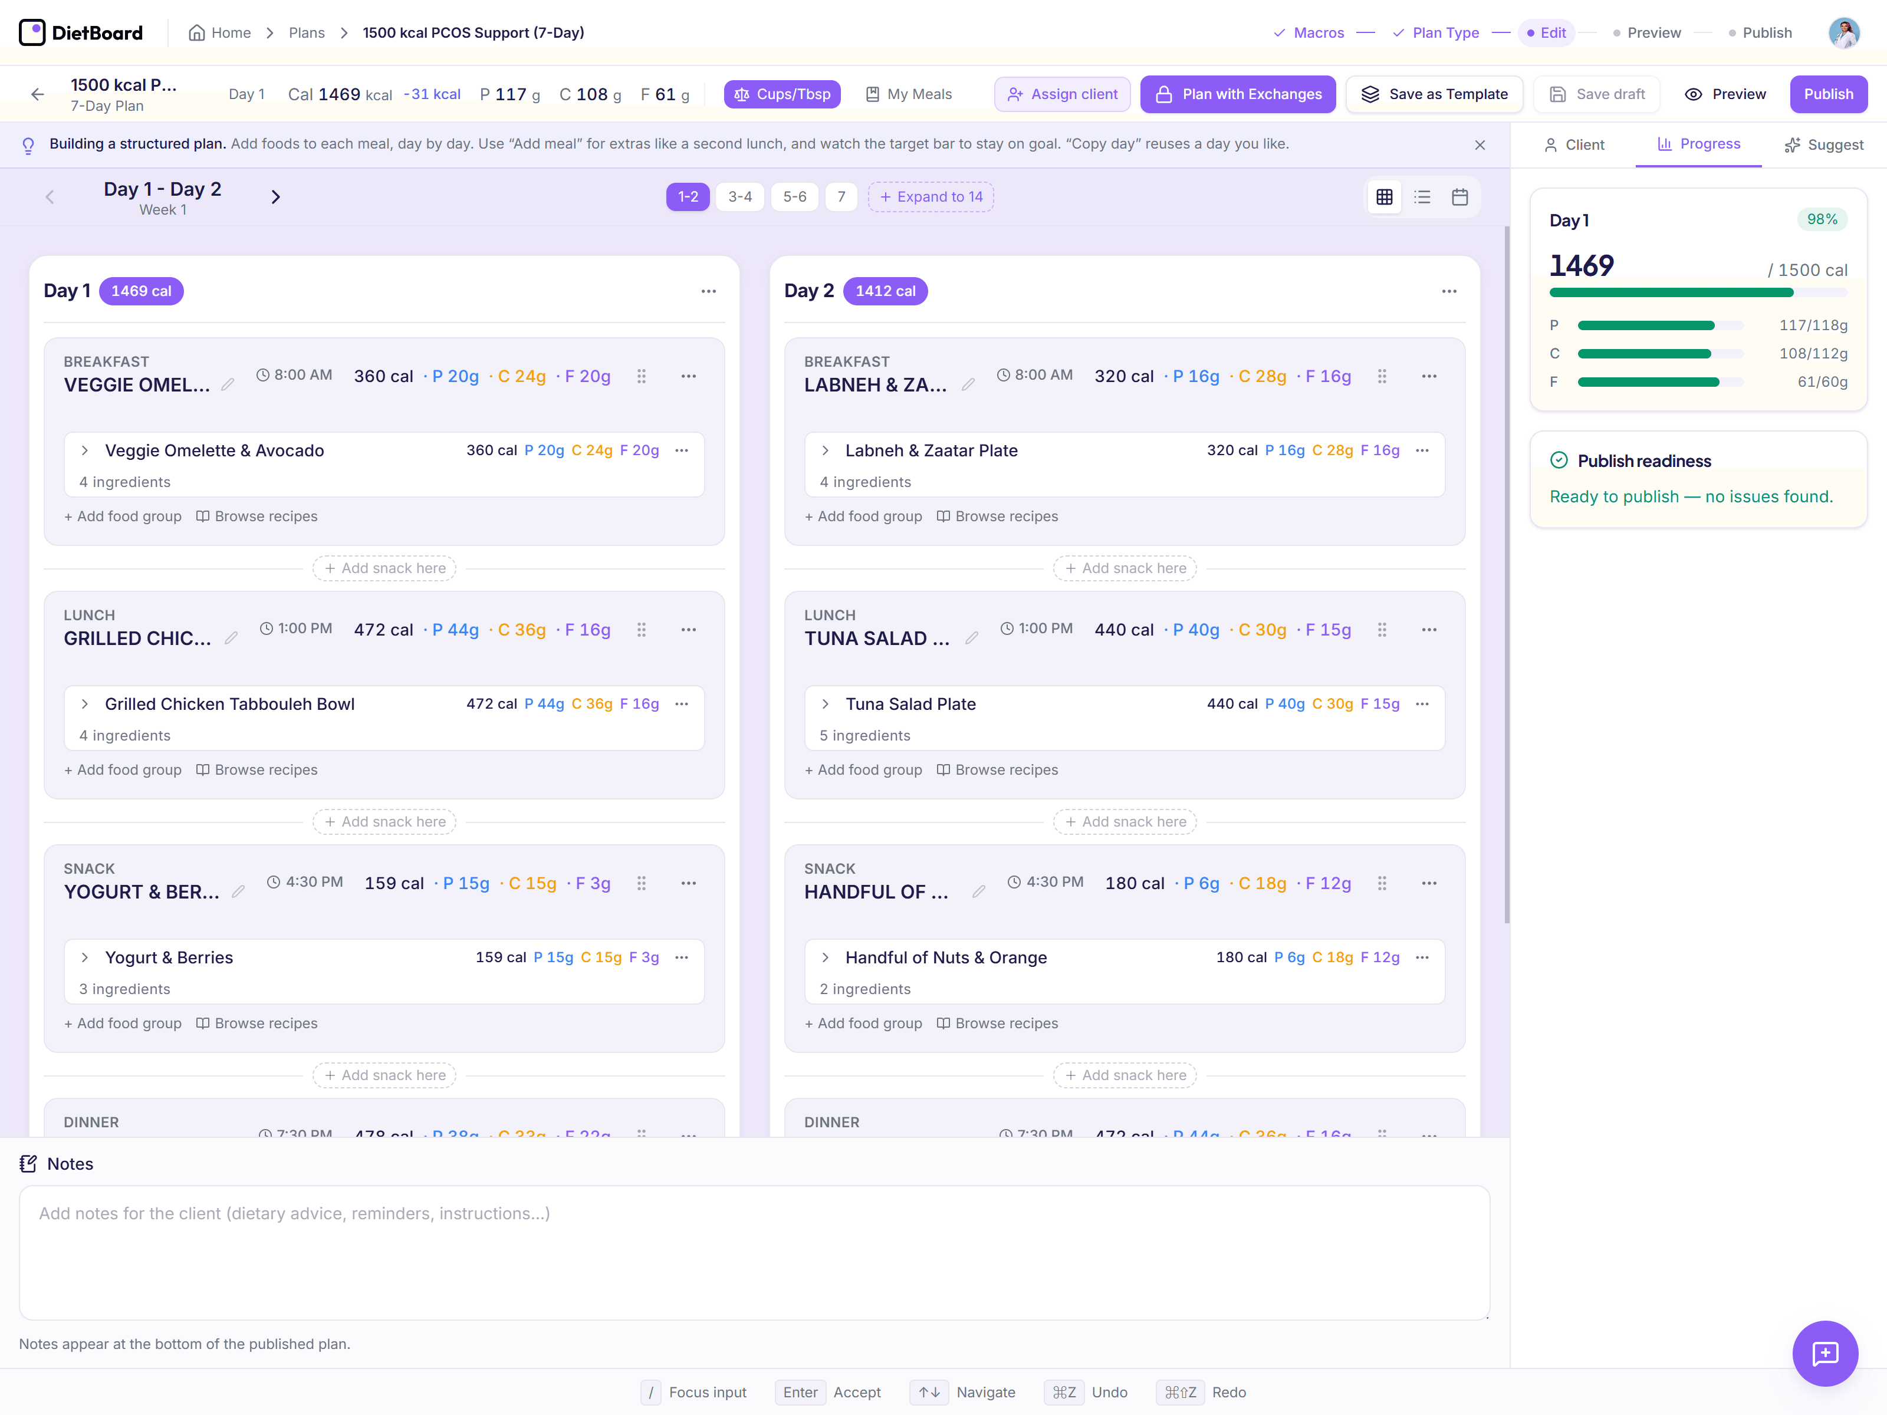Open My Meals library

point(909,95)
